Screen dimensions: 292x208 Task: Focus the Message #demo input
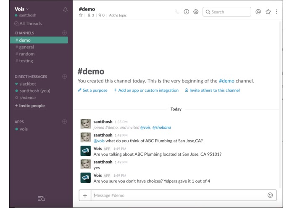pyautogui.click(x=179, y=195)
